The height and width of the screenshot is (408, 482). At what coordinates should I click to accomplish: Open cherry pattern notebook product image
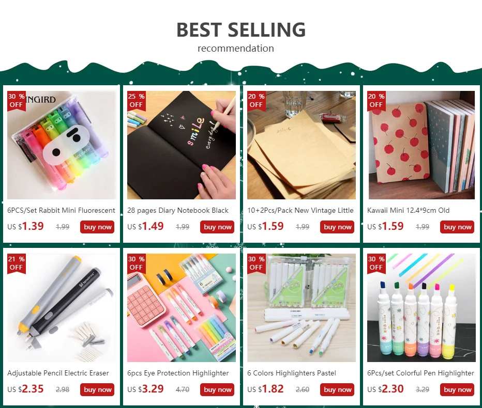coord(421,145)
